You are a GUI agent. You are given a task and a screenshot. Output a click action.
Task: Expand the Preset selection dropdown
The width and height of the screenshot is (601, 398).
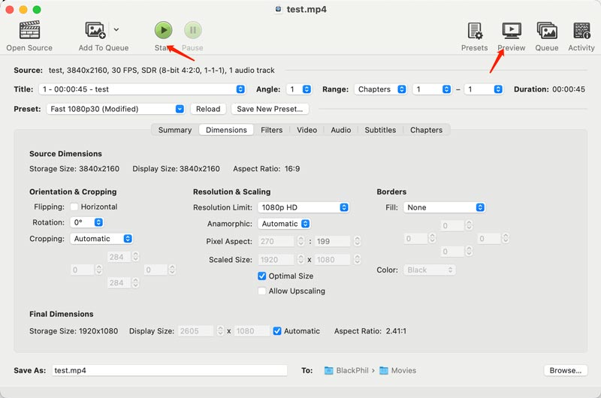pos(116,109)
